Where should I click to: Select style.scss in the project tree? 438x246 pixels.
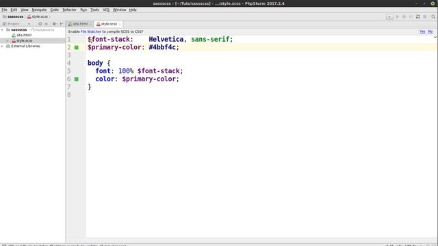click(24, 41)
